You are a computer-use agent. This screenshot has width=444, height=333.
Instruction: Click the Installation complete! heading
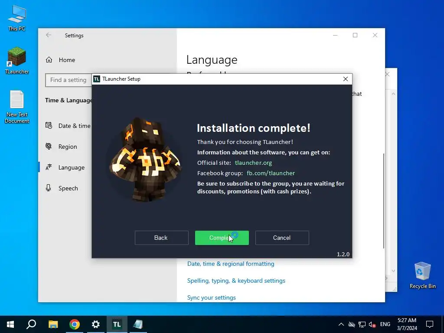click(x=253, y=128)
